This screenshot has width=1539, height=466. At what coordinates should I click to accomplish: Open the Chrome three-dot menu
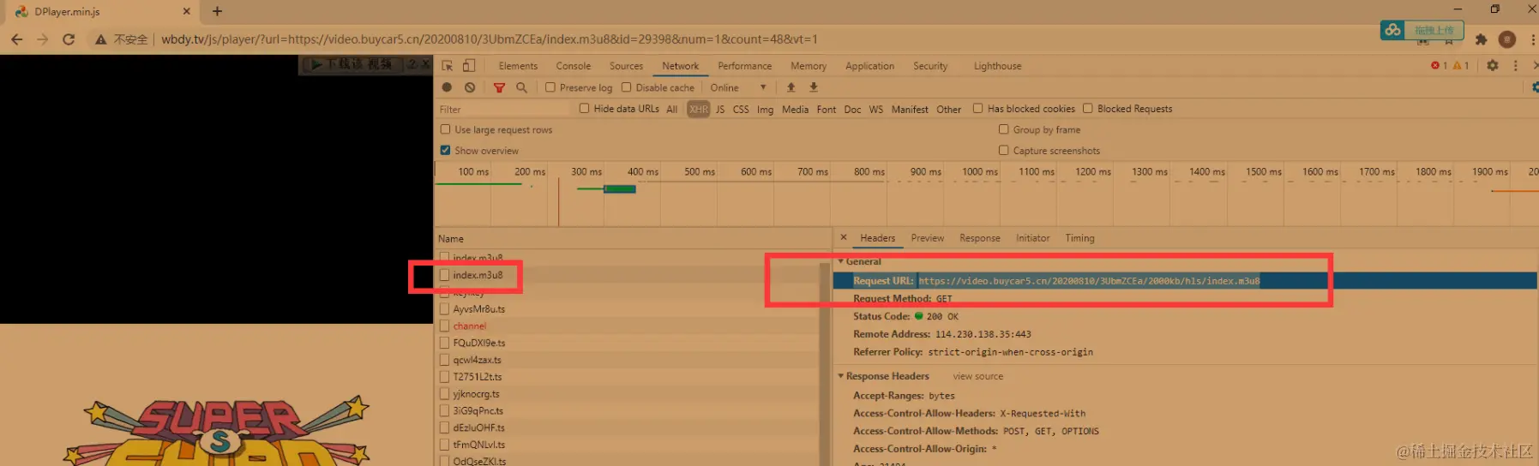[1532, 39]
